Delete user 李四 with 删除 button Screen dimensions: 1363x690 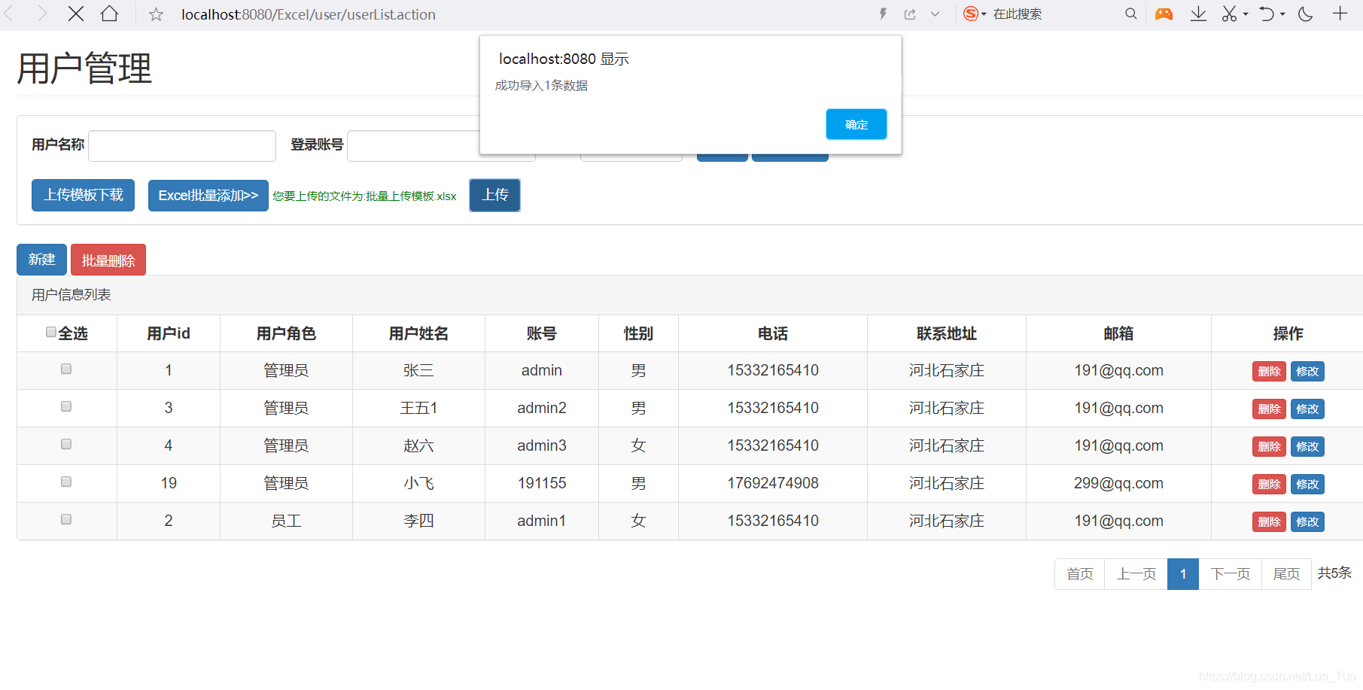[x=1269, y=521]
